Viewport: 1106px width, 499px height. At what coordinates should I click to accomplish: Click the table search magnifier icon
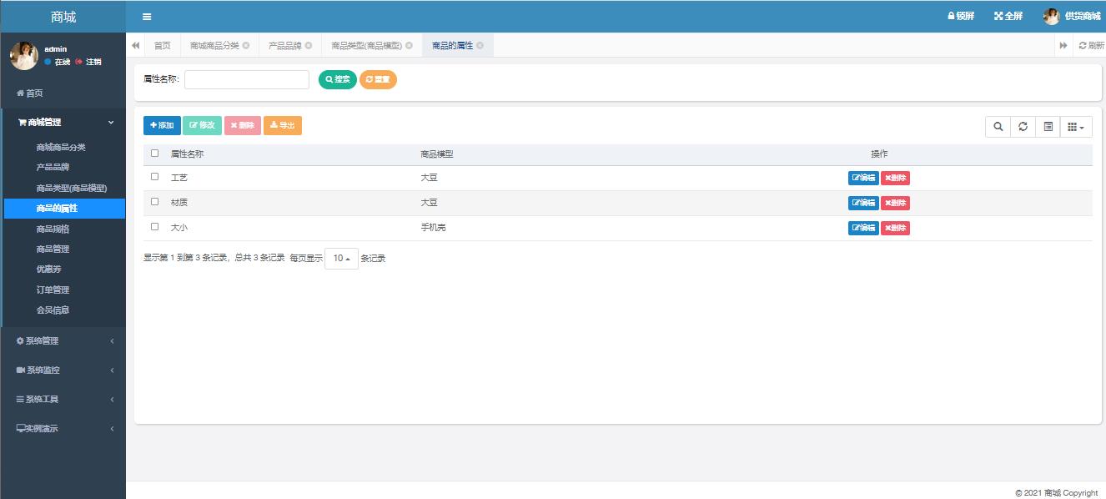point(998,127)
